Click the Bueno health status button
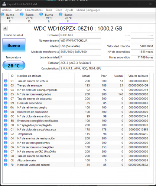Image resolution: width=156 pixels, height=186 pixels. click(14, 45)
